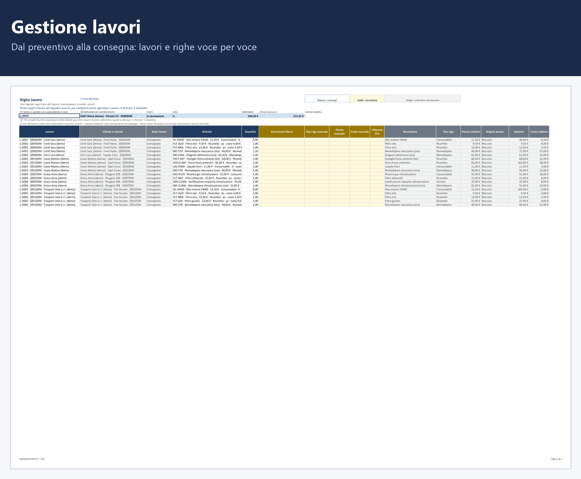Select the article cell starting with "PAST-ANT"
This screenshot has width=581, height=479.
coord(207,159)
